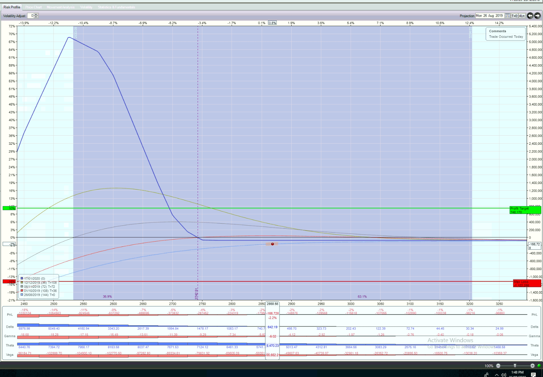The width and height of the screenshot is (543, 377).
Task: Click the Volatility Adjust value field
Action: click(31, 16)
